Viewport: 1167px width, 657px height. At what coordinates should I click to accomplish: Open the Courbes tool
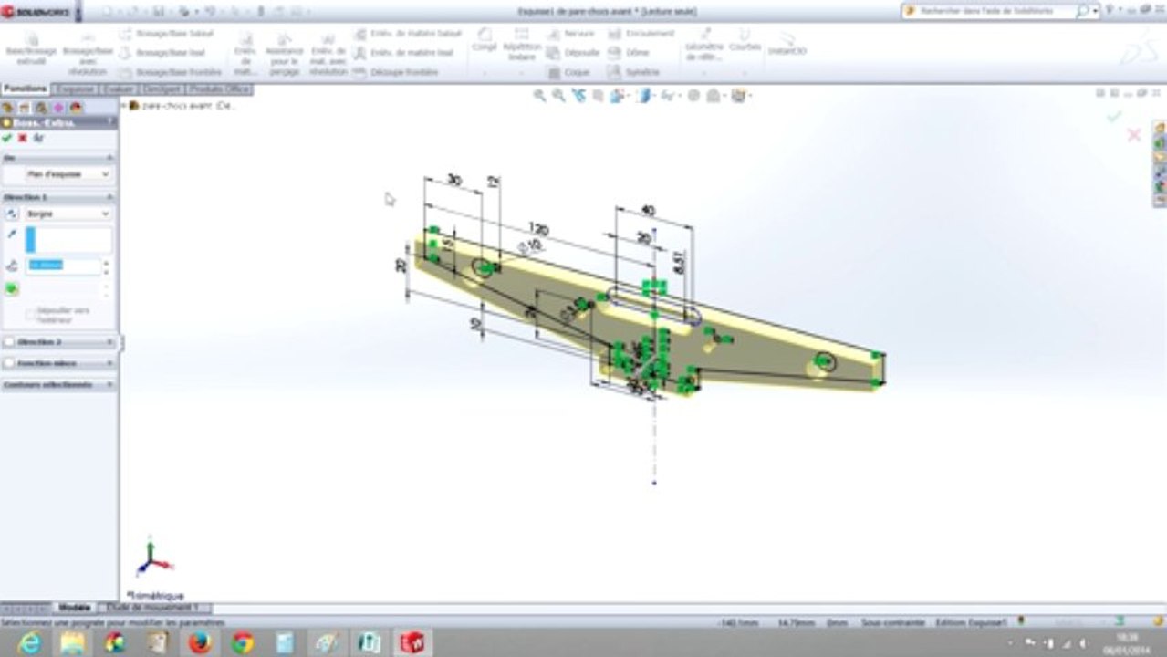coord(745,39)
